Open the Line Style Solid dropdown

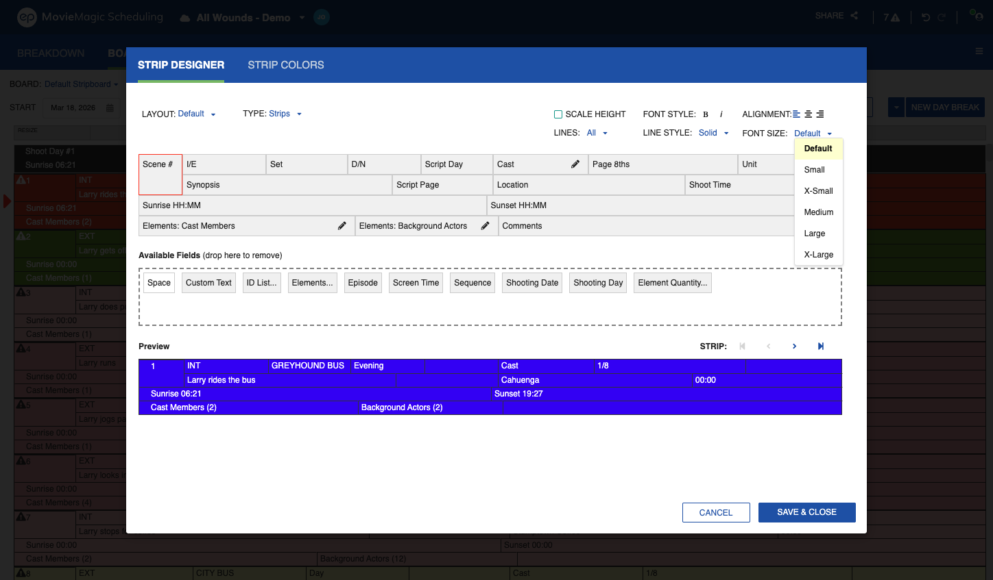pyautogui.click(x=714, y=133)
